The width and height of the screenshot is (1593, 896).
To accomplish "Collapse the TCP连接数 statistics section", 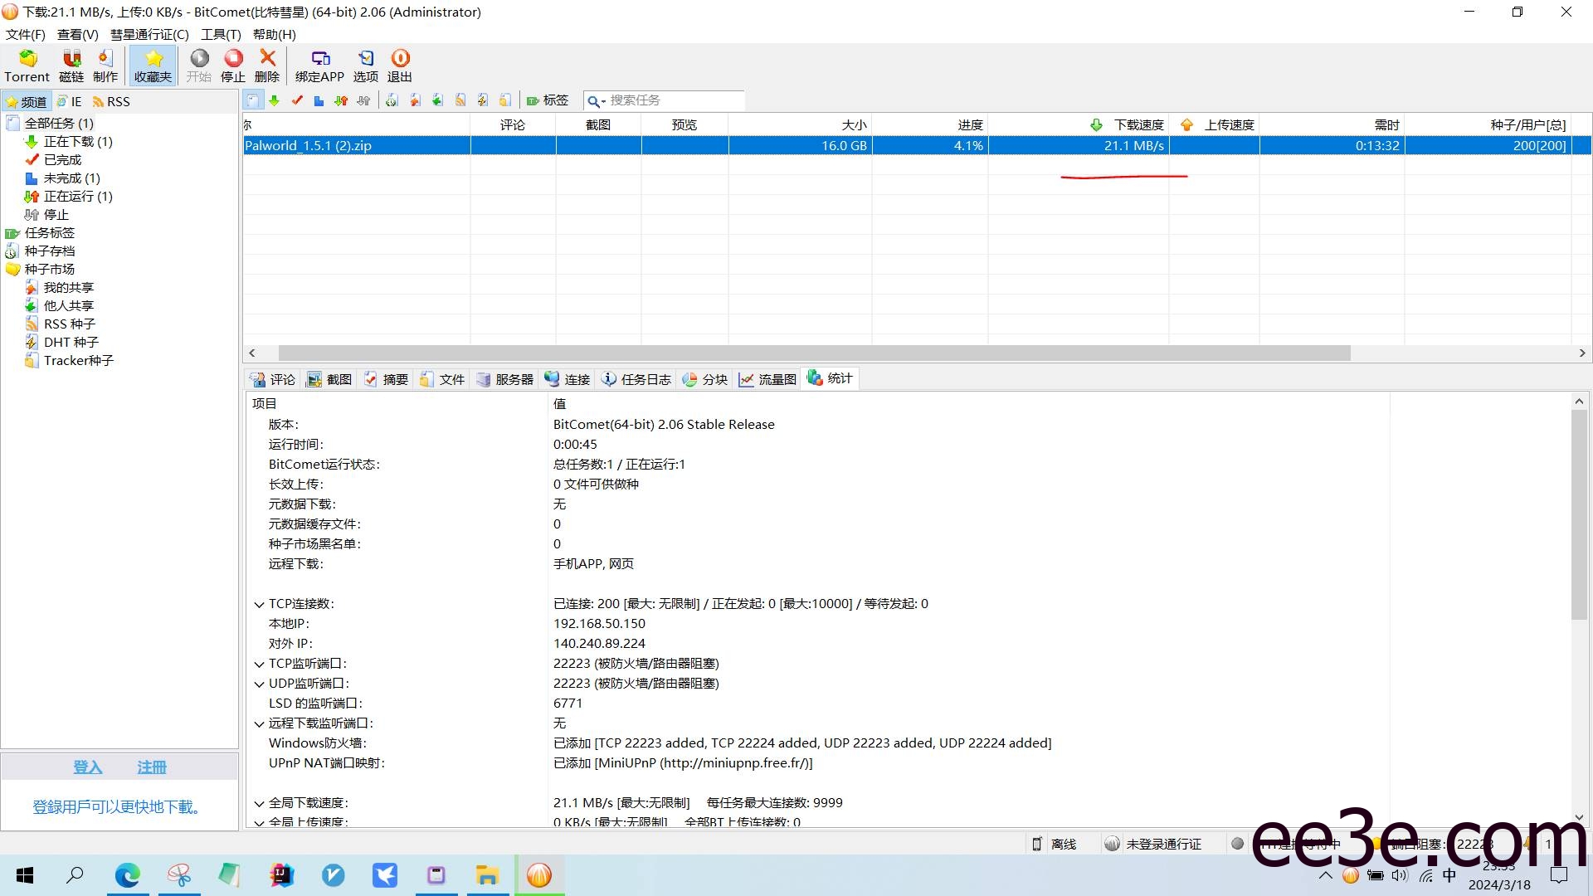I will (259, 603).
